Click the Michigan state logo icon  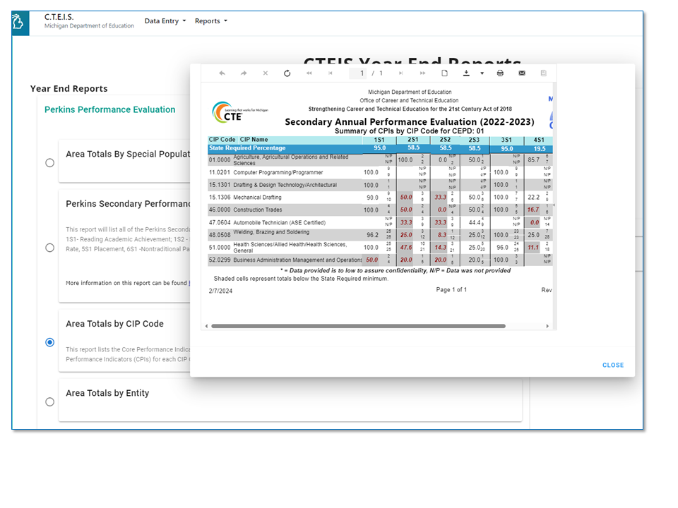pos(19,23)
